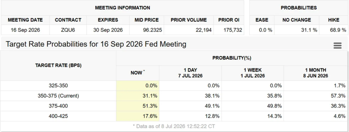Click the 325-350 target rate label

coord(58,86)
